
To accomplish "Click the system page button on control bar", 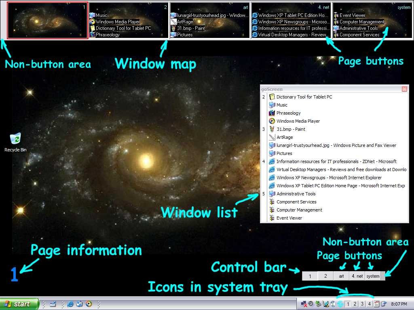I will 373,276.
